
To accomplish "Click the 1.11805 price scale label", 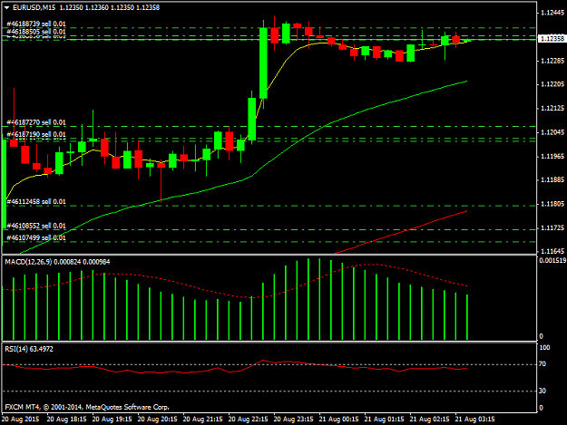I will [x=552, y=204].
